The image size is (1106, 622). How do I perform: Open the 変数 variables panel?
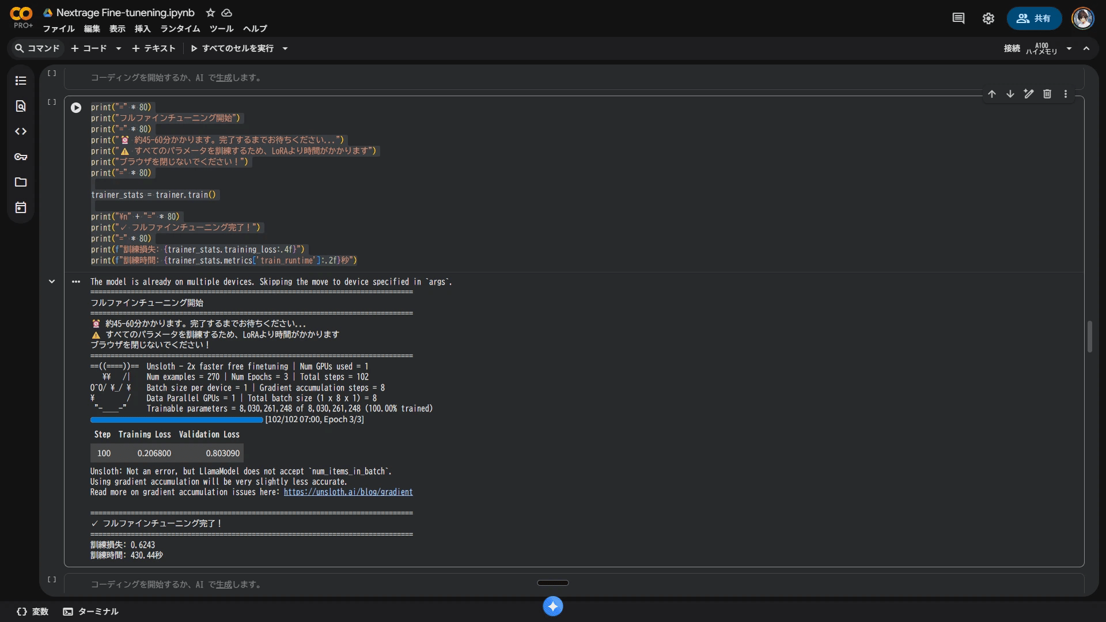[x=33, y=612]
